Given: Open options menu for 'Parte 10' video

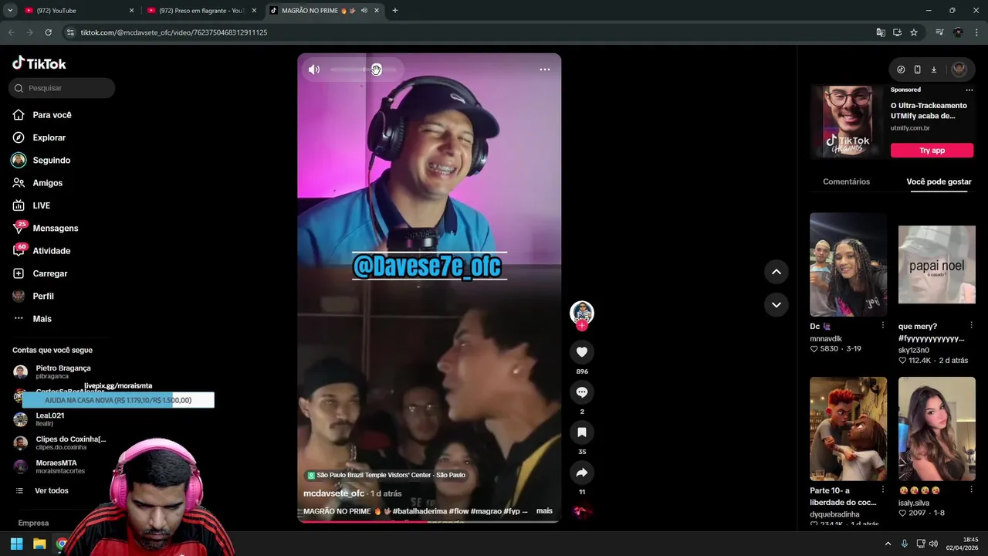Looking at the screenshot, I should point(882,490).
